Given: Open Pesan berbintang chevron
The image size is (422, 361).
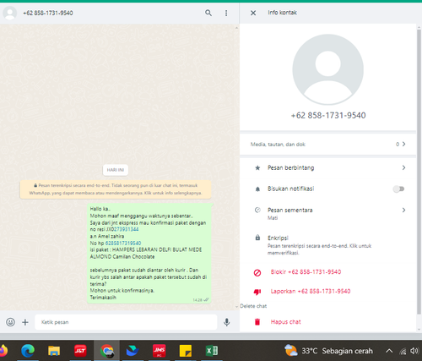Looking at the screenshot, I should coord(403,167).
